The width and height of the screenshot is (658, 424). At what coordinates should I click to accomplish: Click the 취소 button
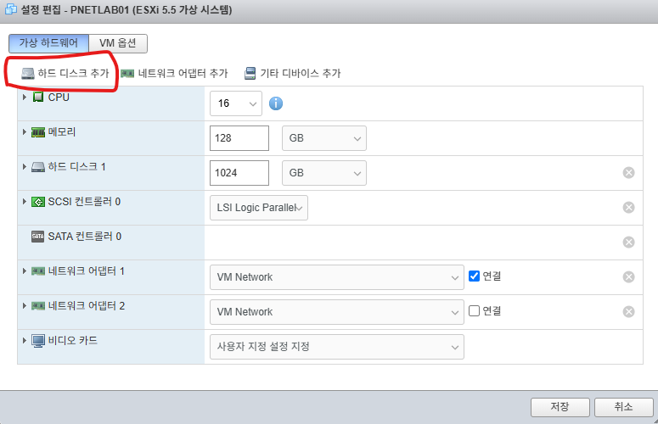pyautogui.click(x=623, y=407)
